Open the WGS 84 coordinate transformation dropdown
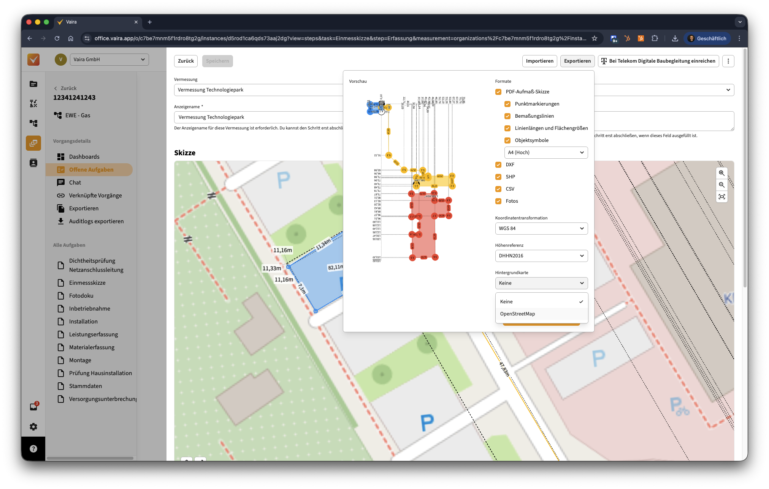 pyautogui.click(x=541, y=229)
